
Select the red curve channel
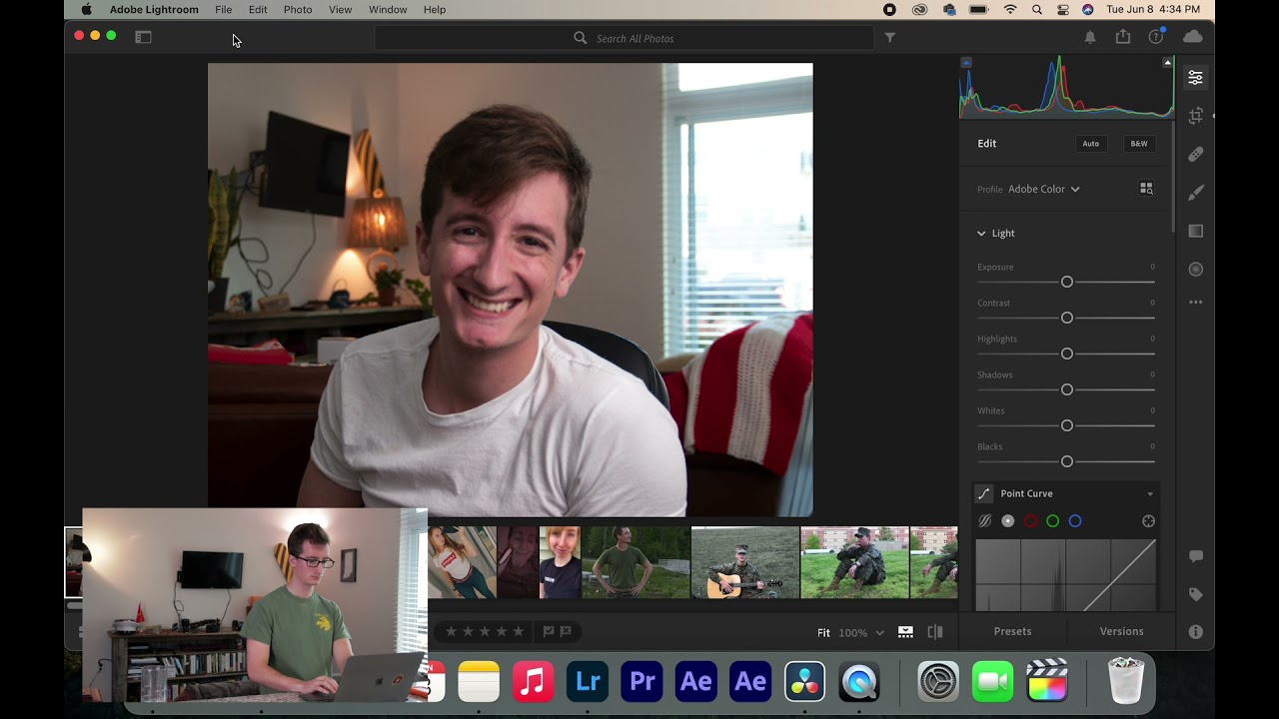coord(1030,521)
